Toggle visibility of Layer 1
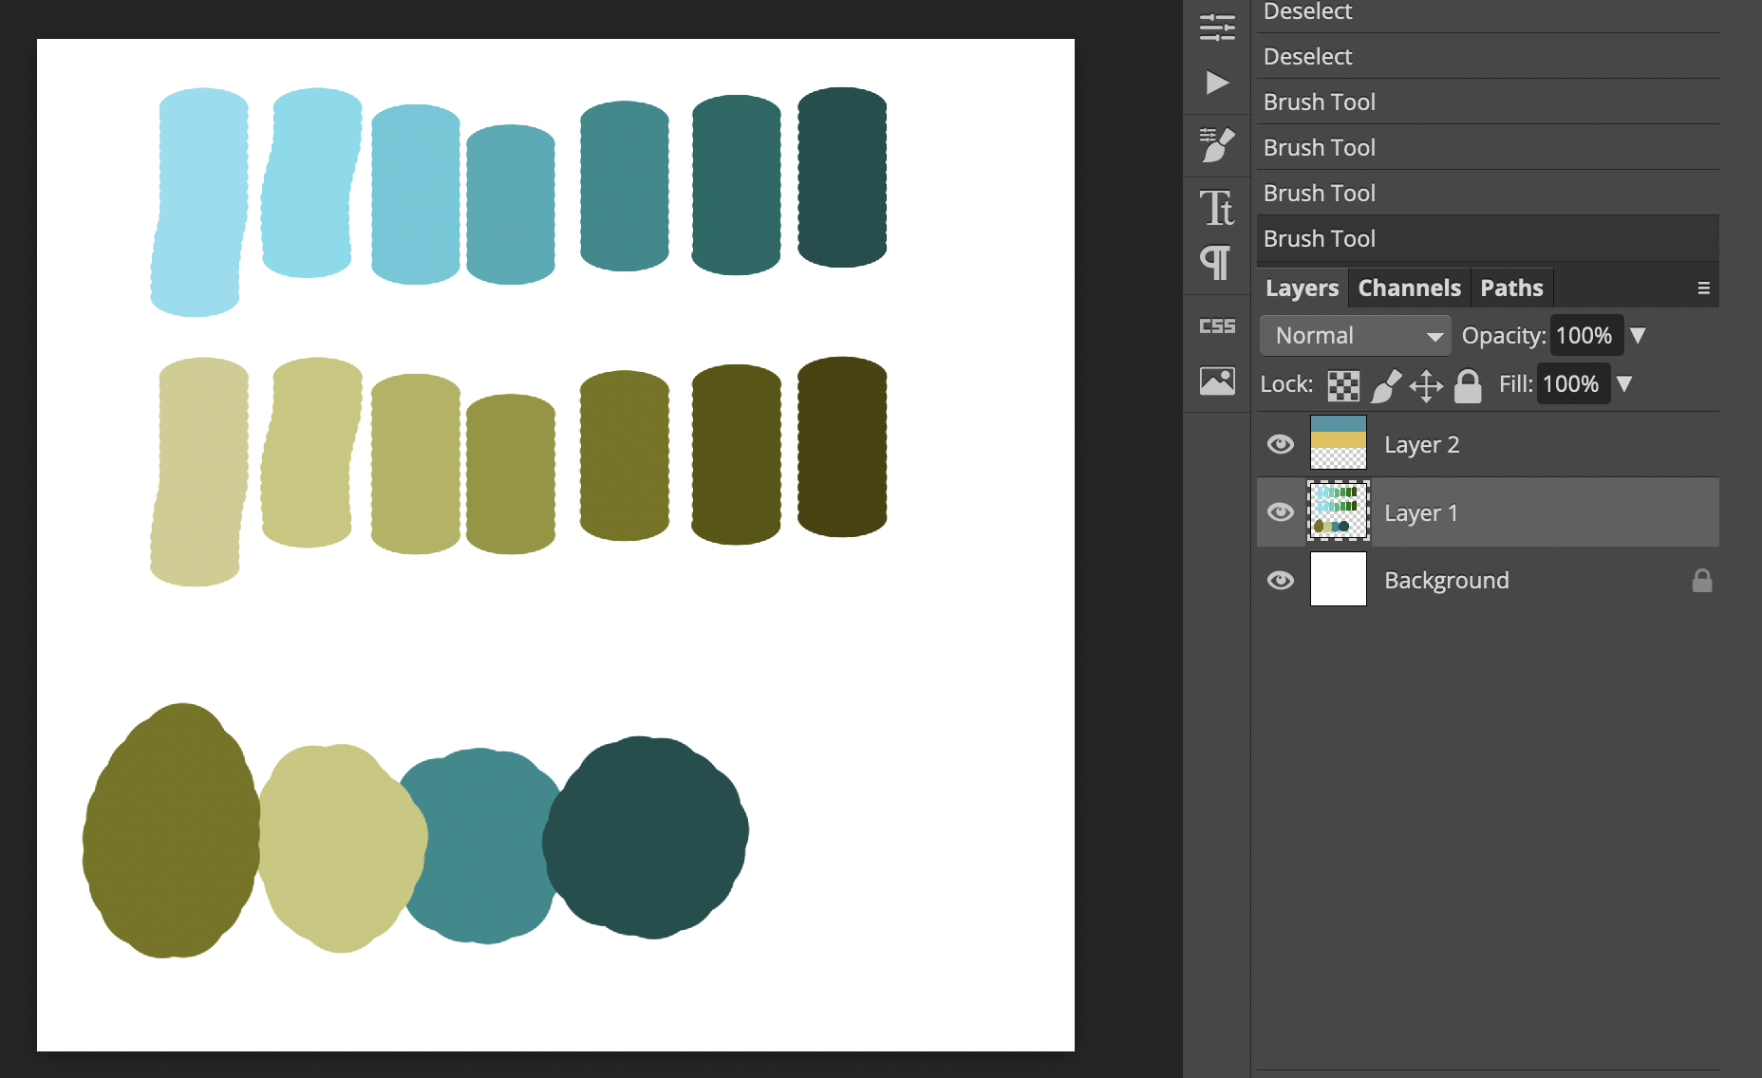The width and height of the screenshot is (1762, 1078). (x=1281, y=512)
